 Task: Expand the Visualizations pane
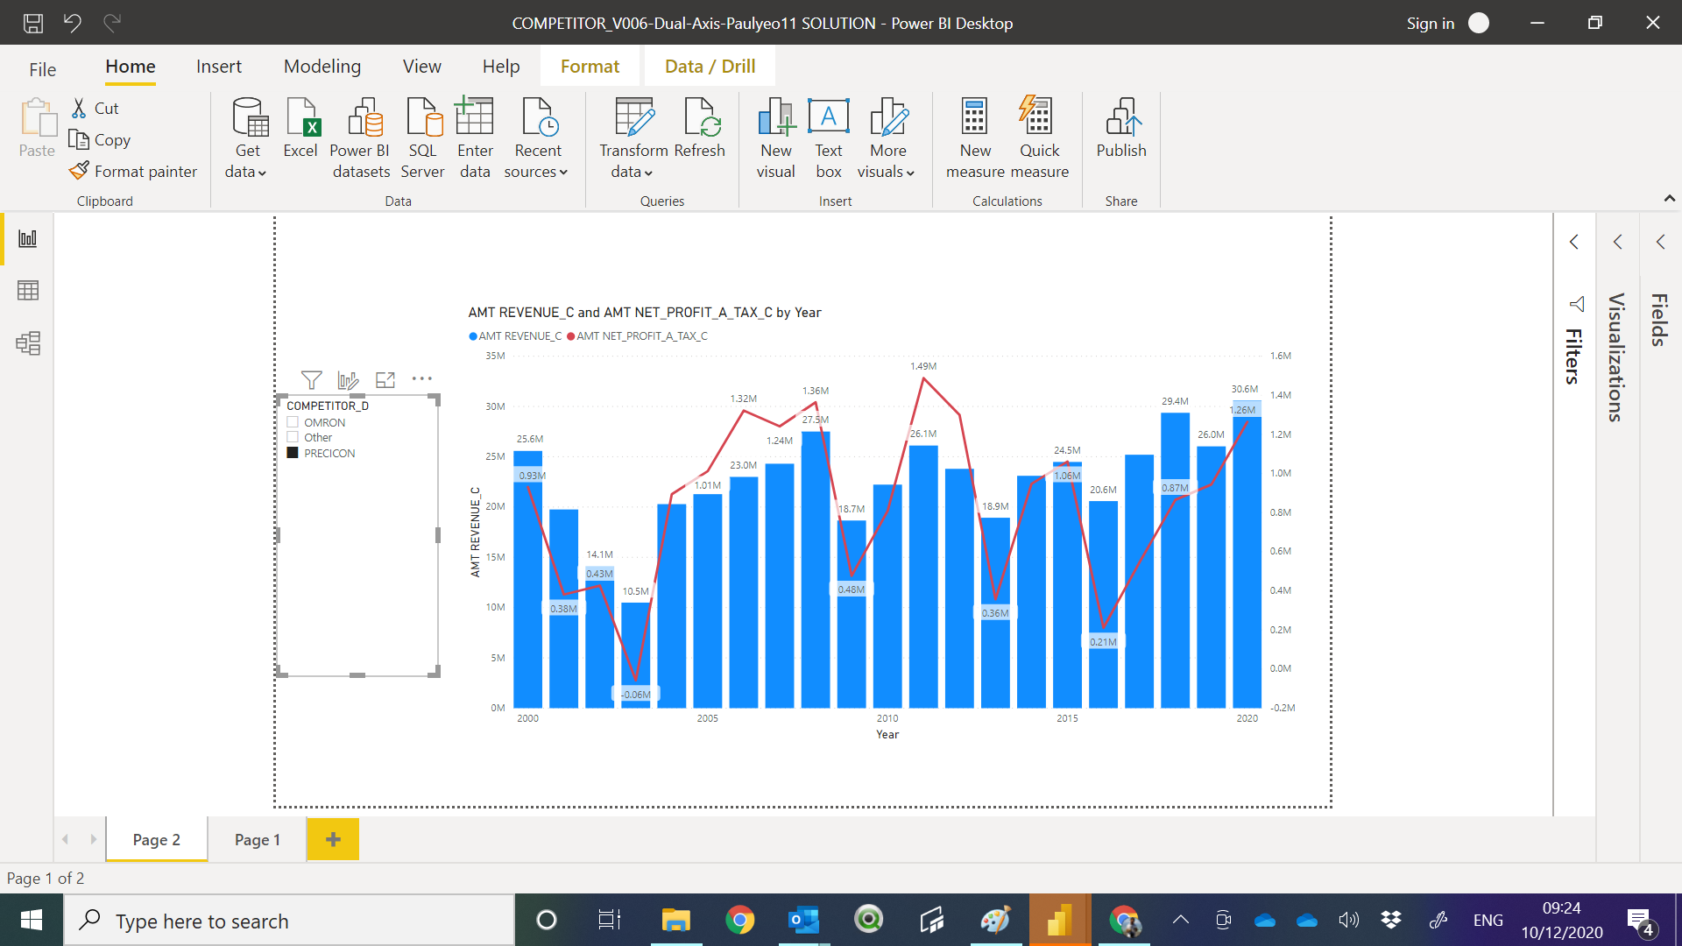1618,242
